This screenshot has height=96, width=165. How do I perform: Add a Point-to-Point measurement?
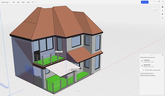point(152,70)
